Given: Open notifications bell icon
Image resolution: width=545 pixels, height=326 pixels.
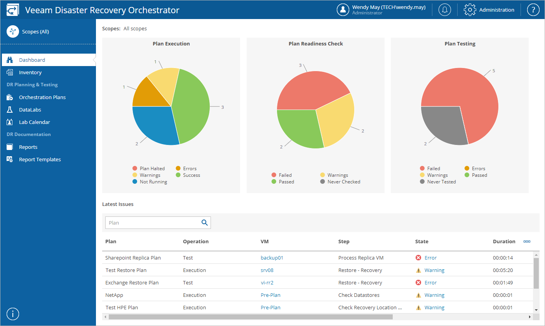Looking at the screenshot, I should [445, 10].
